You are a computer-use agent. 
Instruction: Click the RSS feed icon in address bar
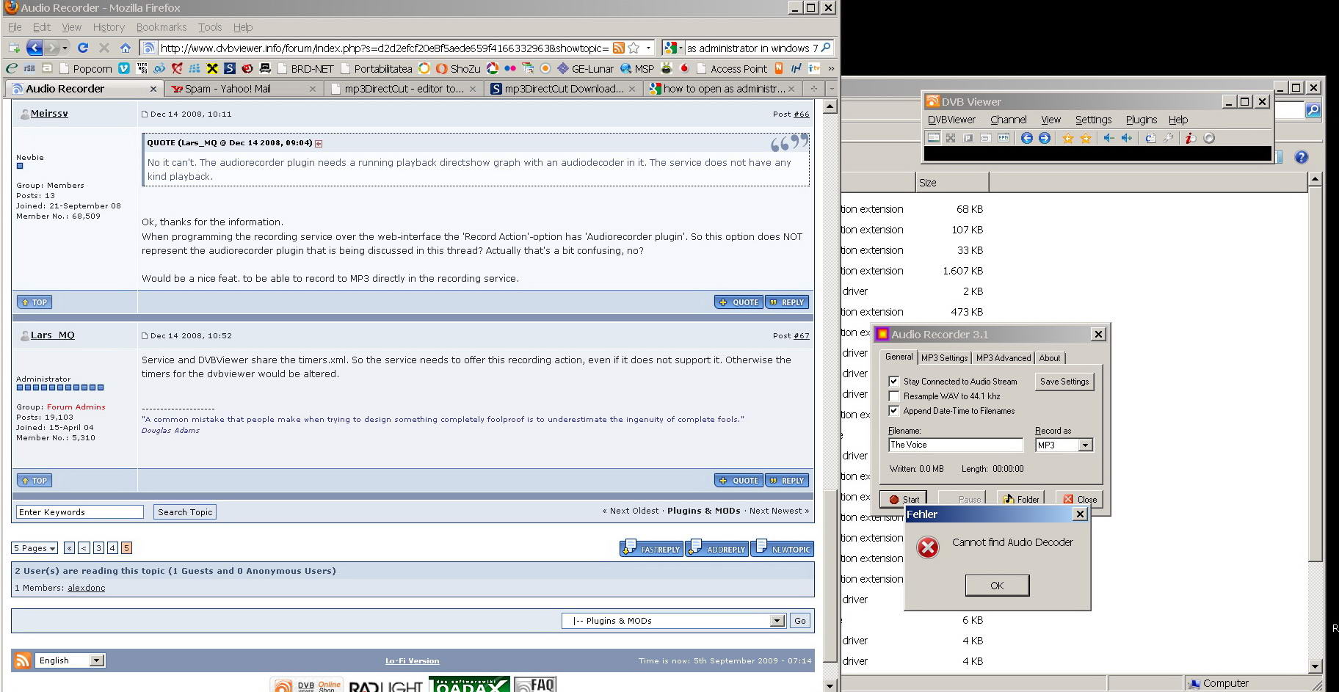[619, 48]
